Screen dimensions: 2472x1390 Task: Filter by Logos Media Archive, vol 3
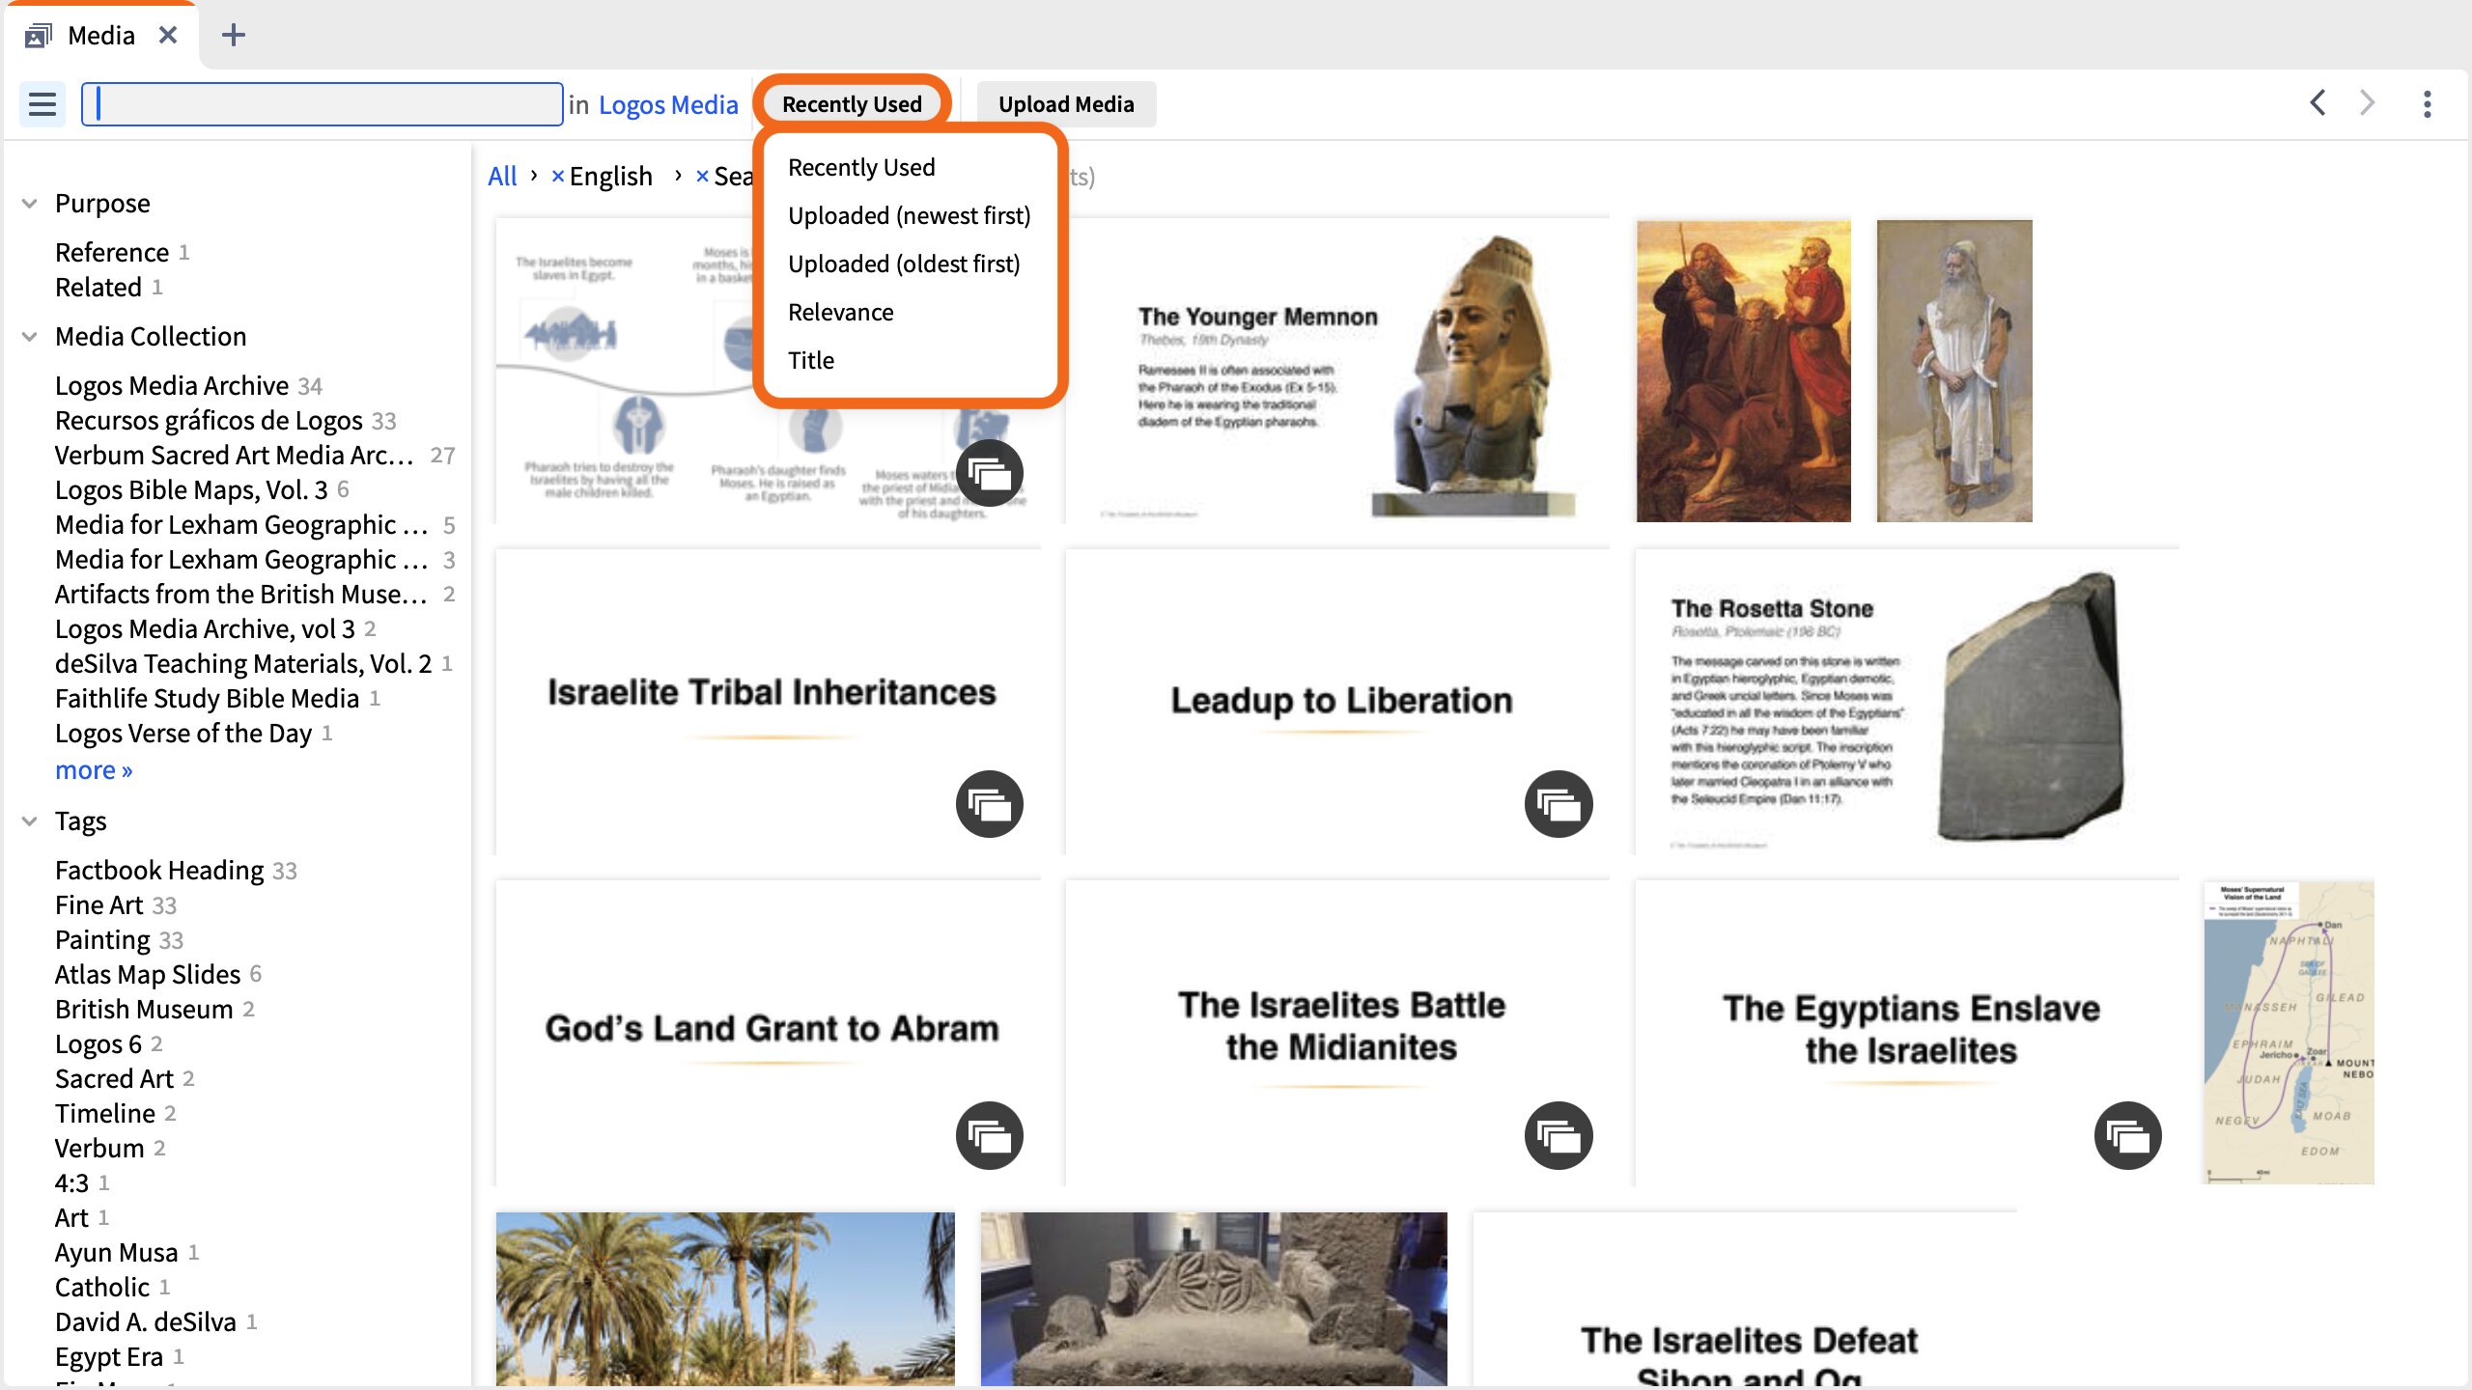click(205, 629)
